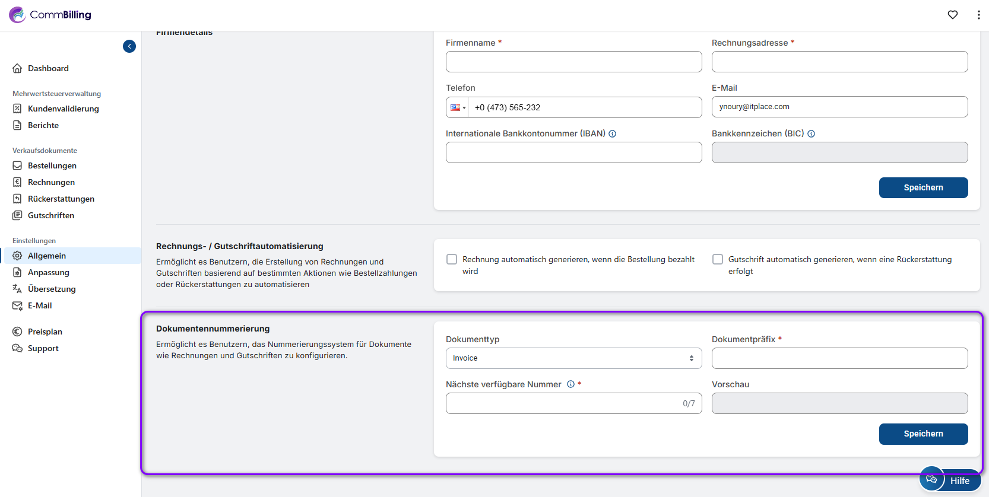Click the heart favorite icon
Viewport: 989px width, 497px height.
pyautogui.click(x=953, y=15)
